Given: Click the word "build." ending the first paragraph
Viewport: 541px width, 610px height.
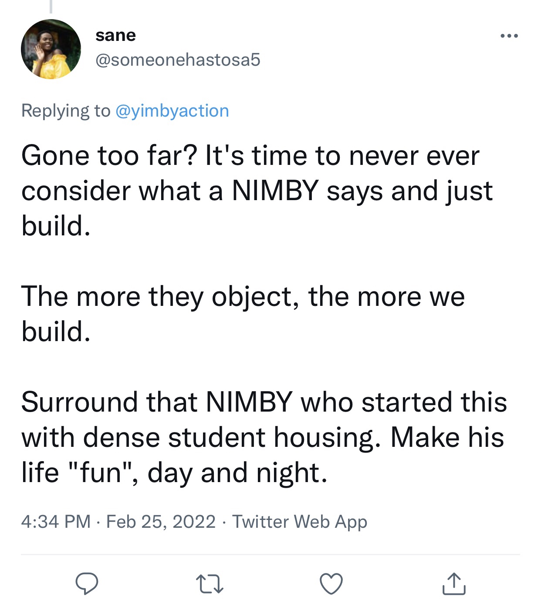Looking at the screenshot, I should 56,226.
